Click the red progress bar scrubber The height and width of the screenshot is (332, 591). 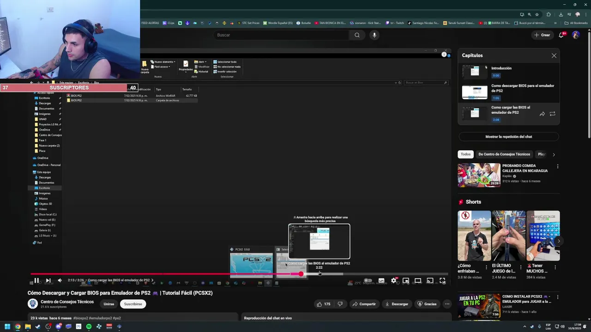click(301, 274)
